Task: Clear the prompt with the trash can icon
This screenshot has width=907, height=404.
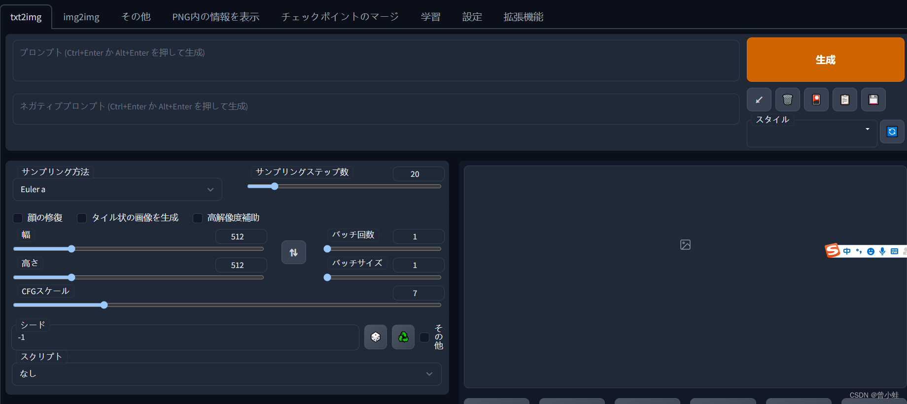Action: [788, 100]
